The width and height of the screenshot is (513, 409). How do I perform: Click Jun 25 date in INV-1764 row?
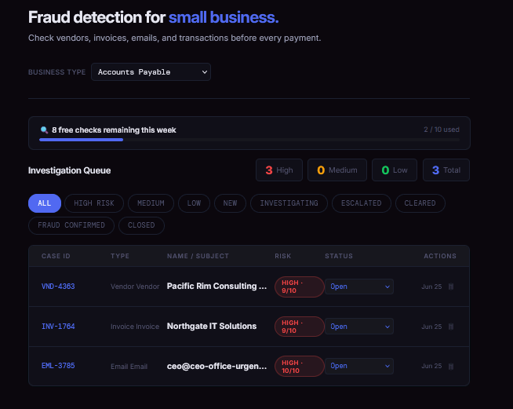pos(431,327)
